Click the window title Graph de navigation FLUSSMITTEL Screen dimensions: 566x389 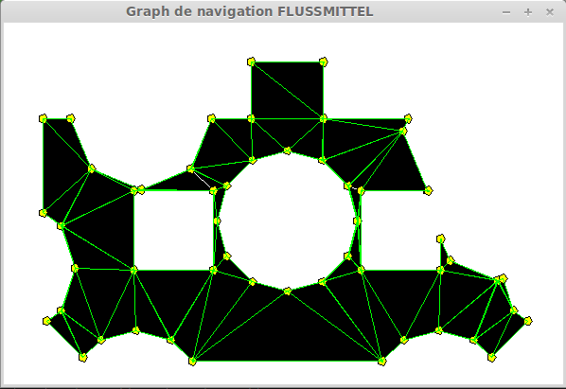tap(250, 11)
